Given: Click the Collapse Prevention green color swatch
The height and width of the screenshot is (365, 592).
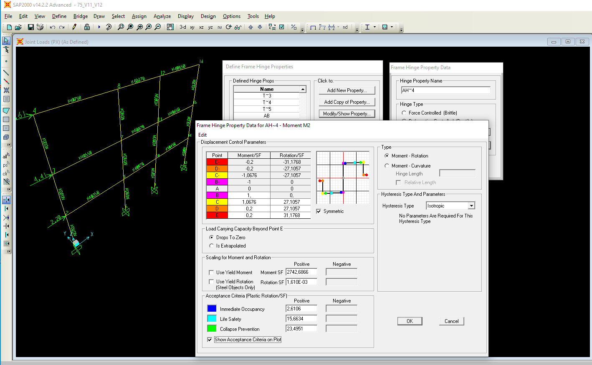Looking at the screenshot, I should pyautogui.click(x=212, y=329).
